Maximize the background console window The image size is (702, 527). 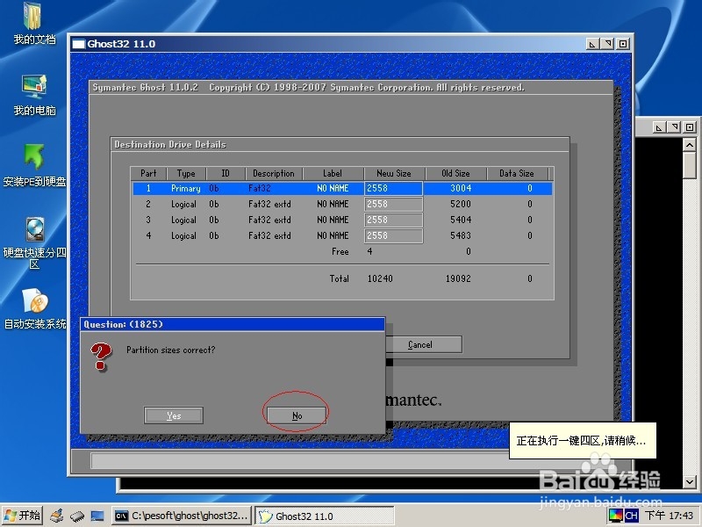690,127
